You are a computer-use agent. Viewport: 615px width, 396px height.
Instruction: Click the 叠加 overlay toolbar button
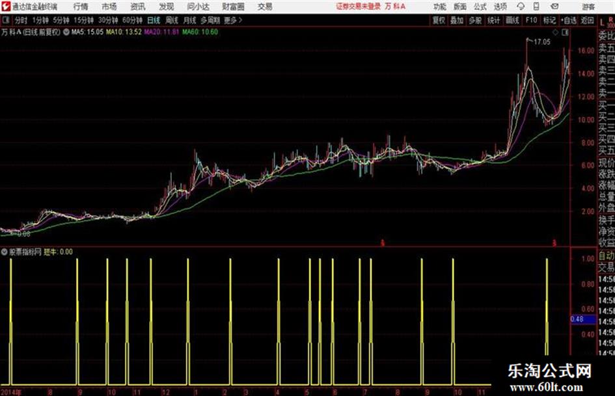tap(457, 20)
